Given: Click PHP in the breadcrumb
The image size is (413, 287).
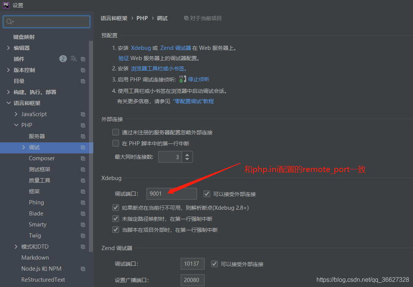Looking at the screenshot, I should pyautogui.click(x=142, y=18).
